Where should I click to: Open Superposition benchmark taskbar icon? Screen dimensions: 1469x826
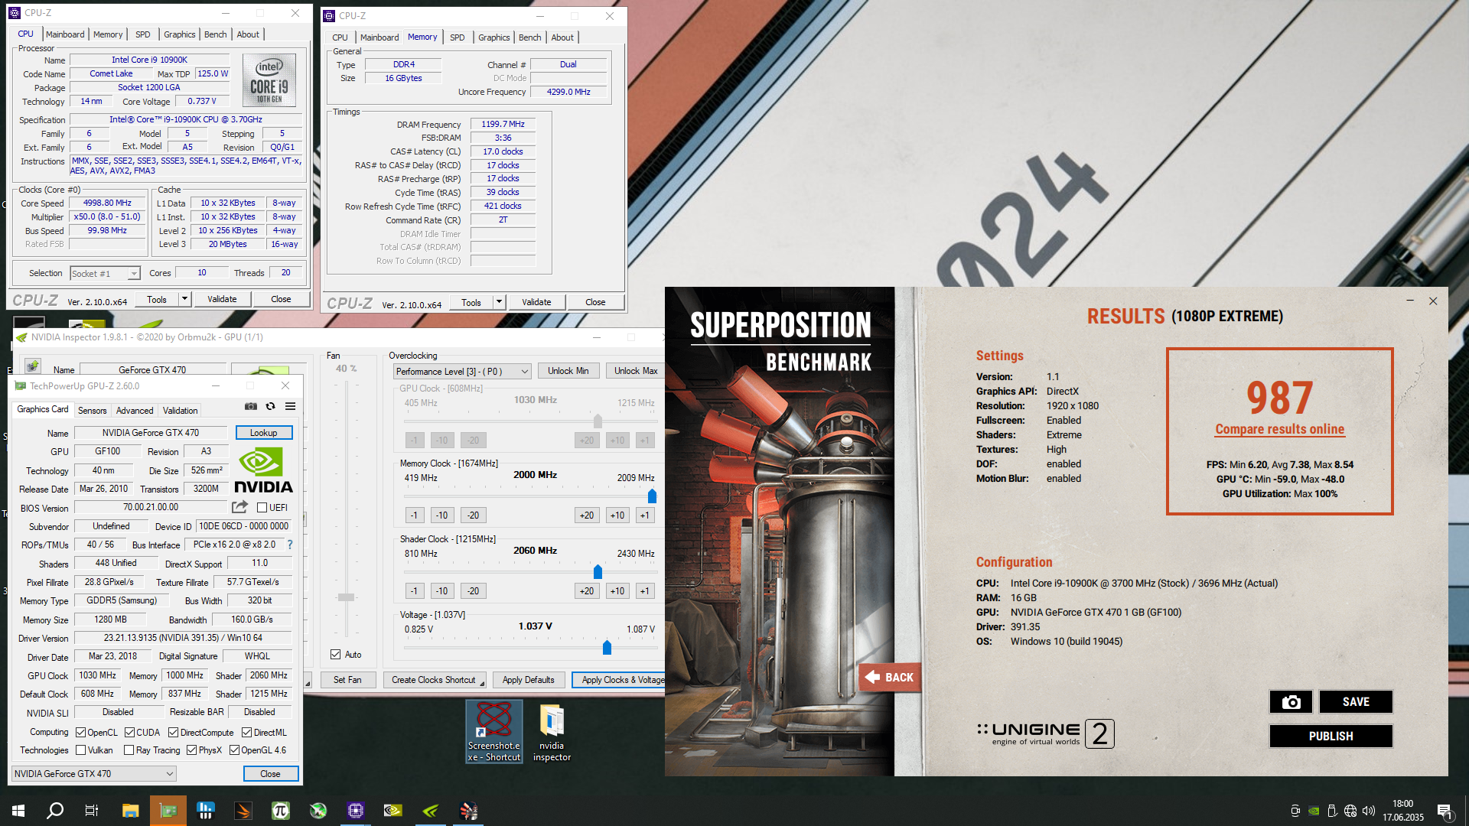468,811
